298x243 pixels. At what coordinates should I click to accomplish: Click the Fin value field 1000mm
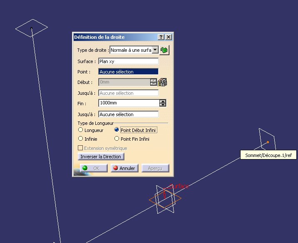tap(129, 103)
